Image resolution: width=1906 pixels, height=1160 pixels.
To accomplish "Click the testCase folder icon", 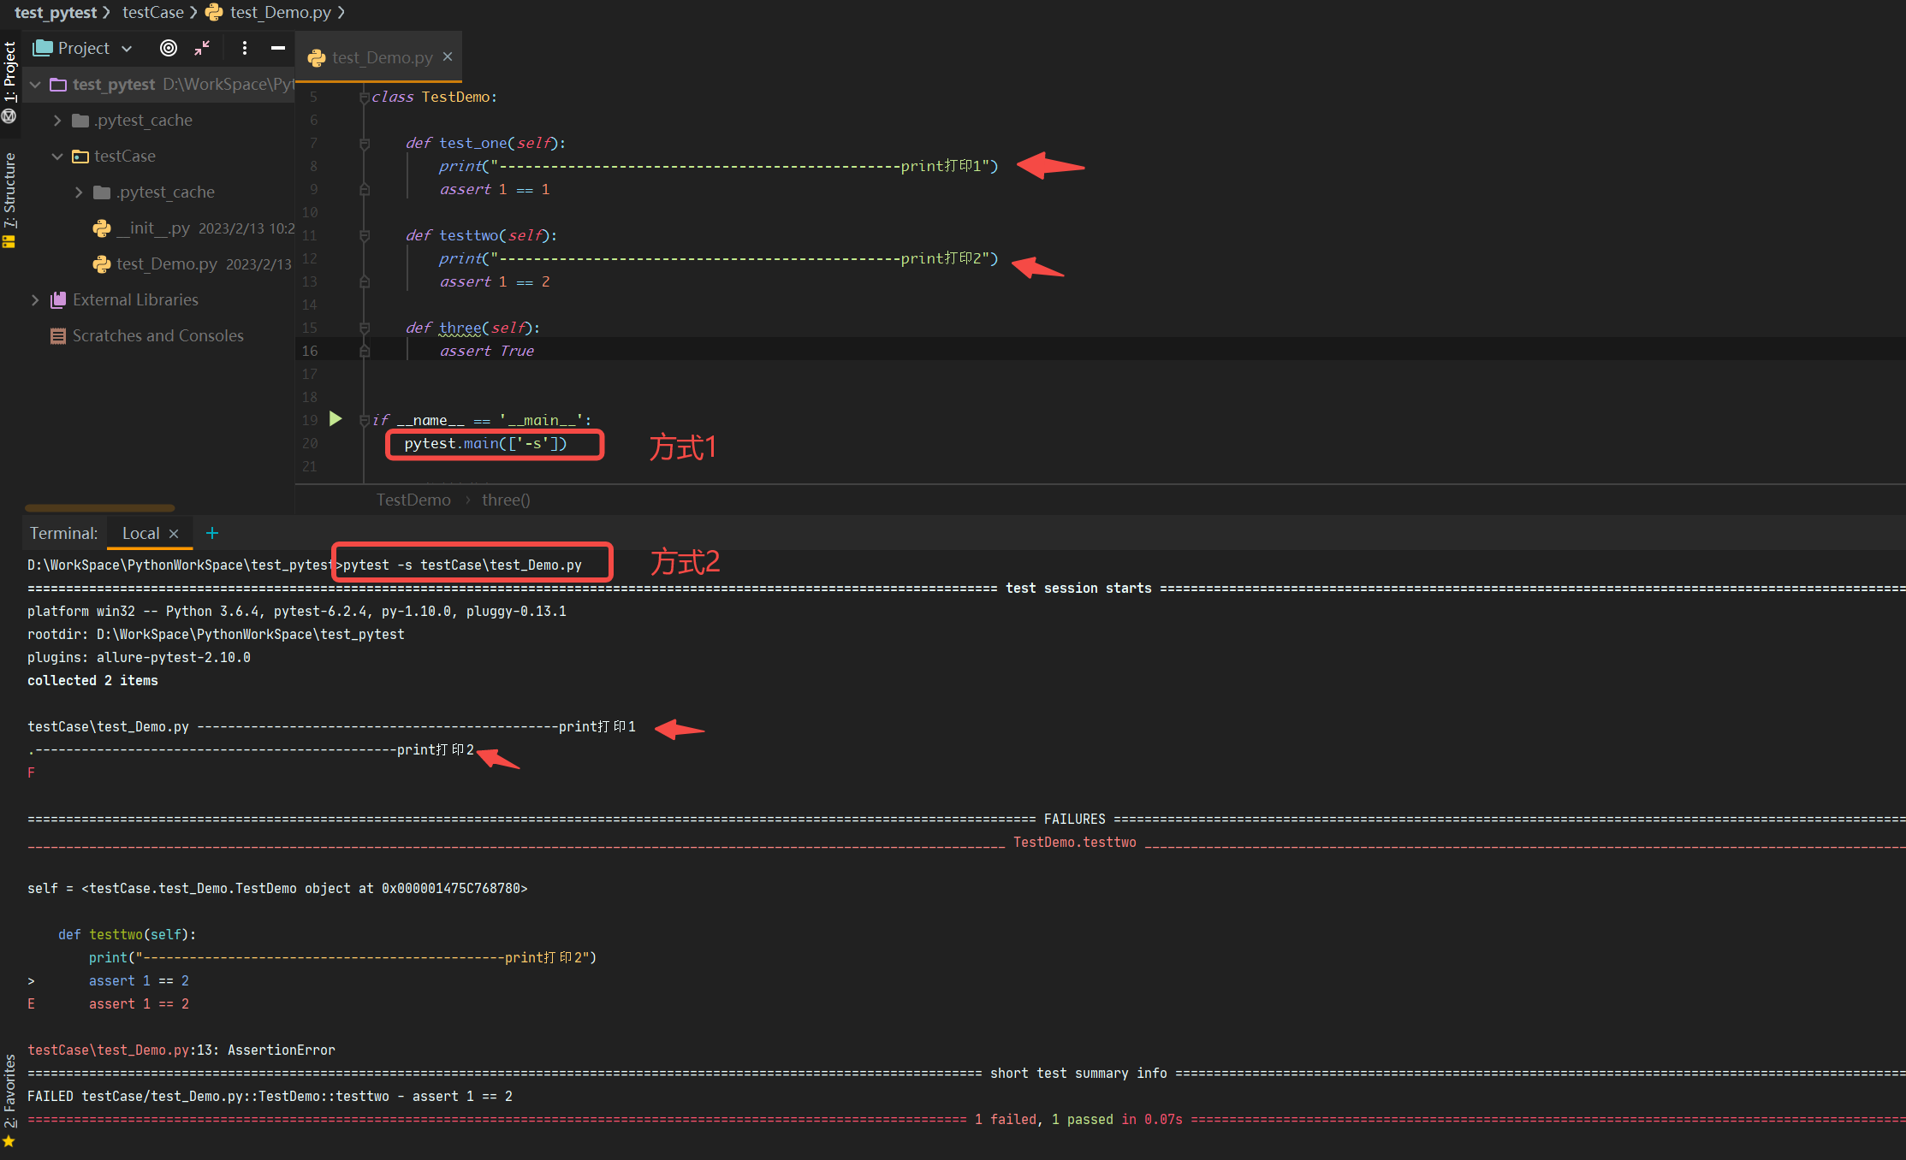I will pyautogui.click(x=80, y=157).
